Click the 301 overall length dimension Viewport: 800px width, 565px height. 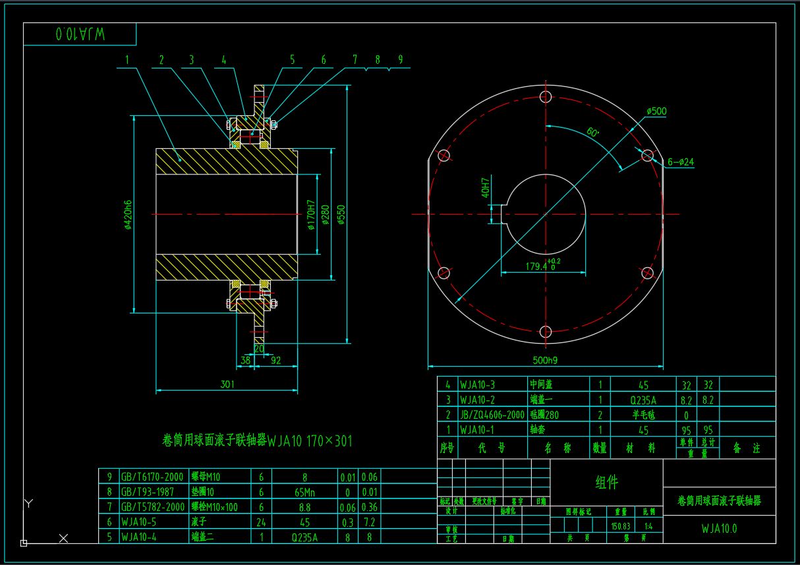(x=227, y=384)
